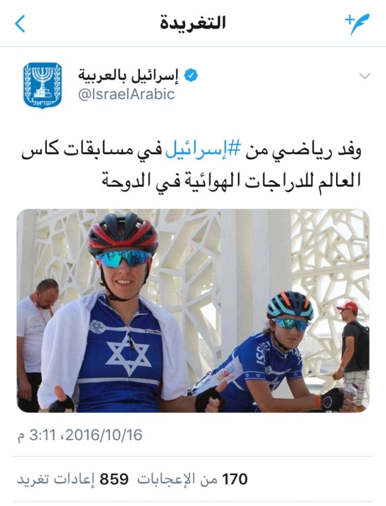Image resolution: width=386 pixels, height=506 pixels.
Task: Tap the menorah emblem on the avatar
Action: coord(42,82)
